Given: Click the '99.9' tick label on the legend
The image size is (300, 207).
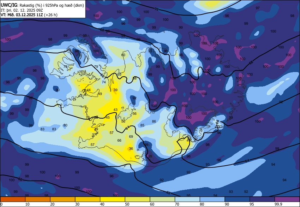Looking at the screenshot, I should tap(278, 204).
